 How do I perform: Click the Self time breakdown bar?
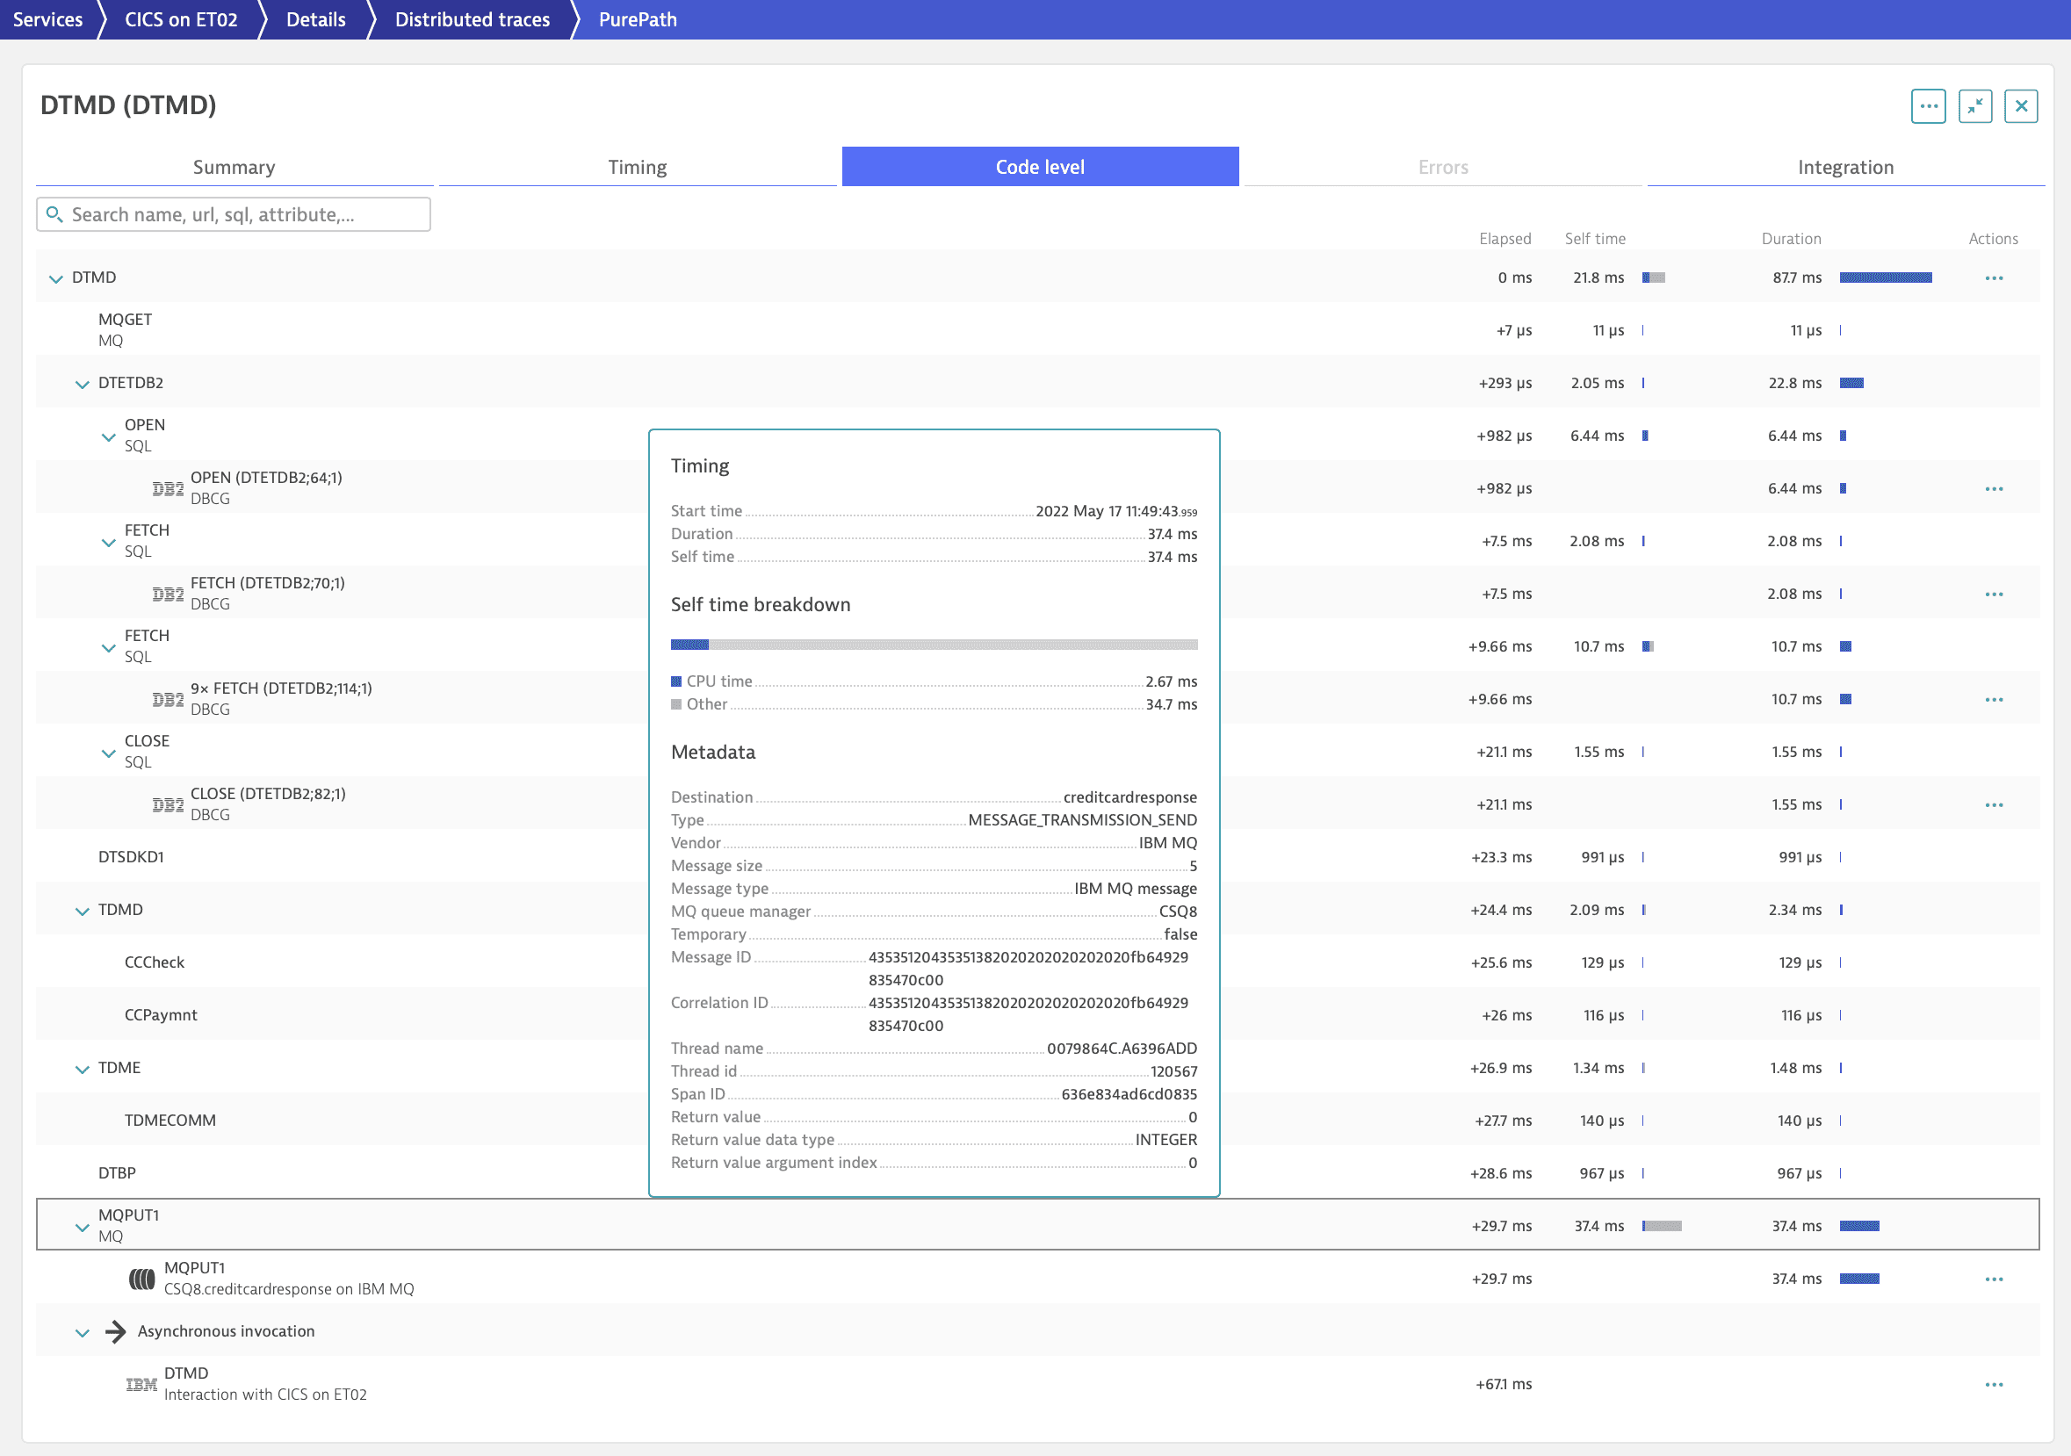934,644
